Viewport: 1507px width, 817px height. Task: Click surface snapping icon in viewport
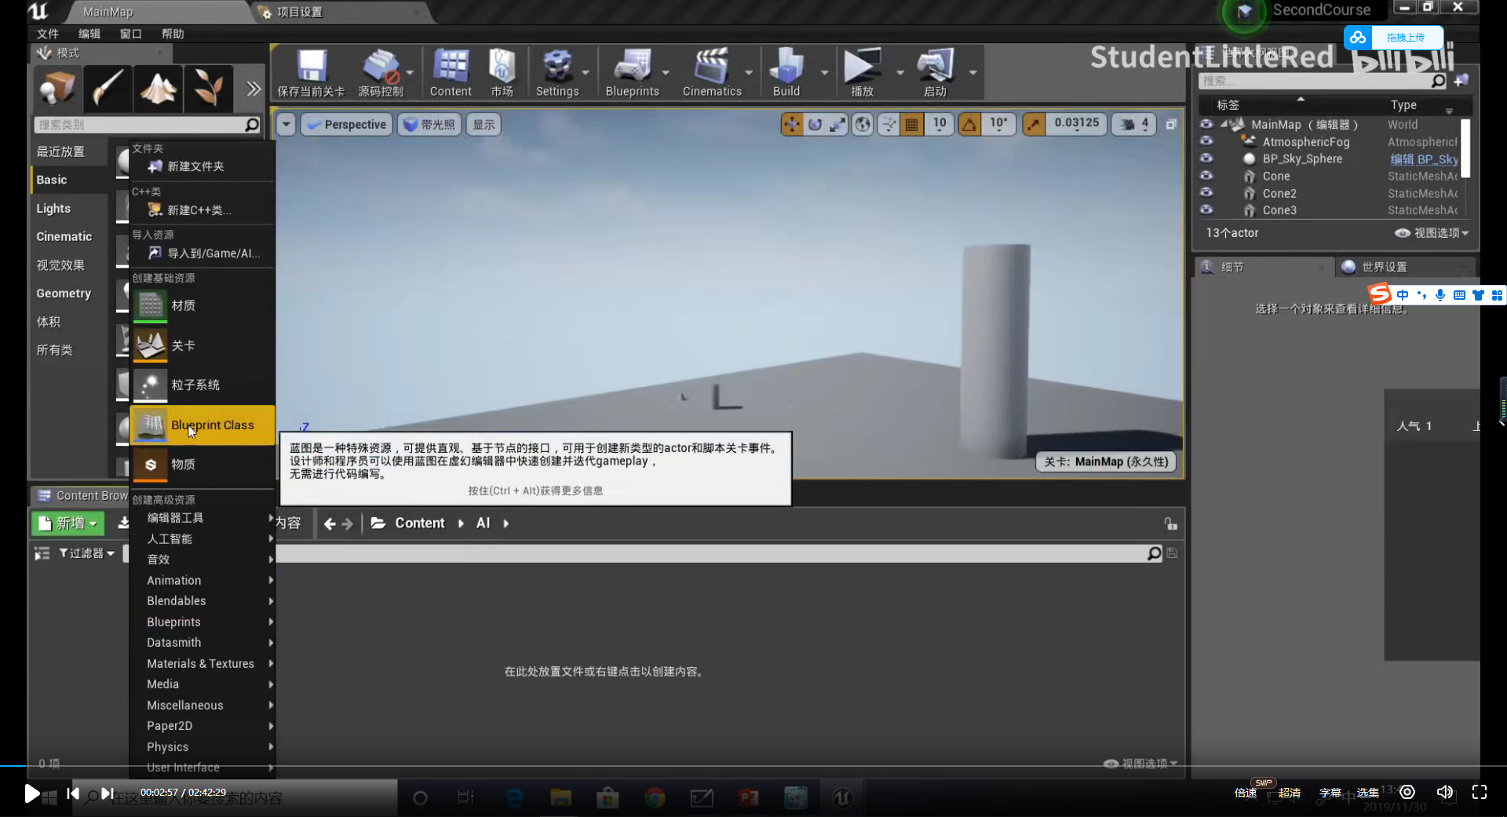(x=889, y=124)
